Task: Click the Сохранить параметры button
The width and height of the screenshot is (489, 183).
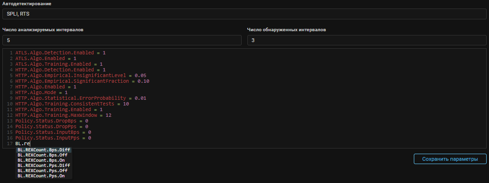Action: [x=450, y=159]
